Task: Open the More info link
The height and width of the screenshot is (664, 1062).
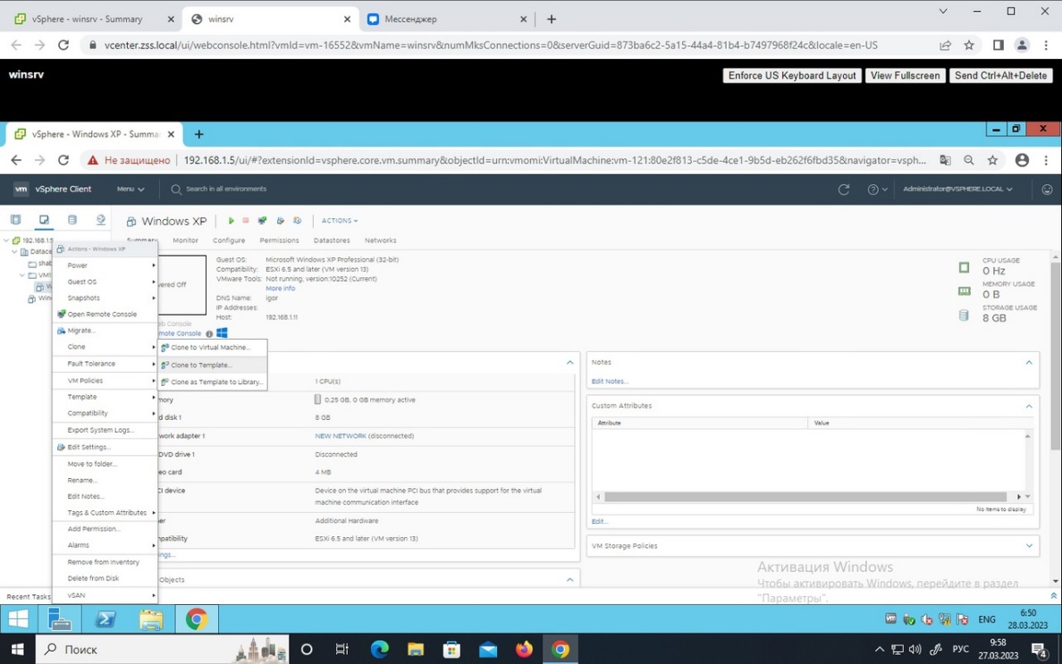Action: point(281,289)
